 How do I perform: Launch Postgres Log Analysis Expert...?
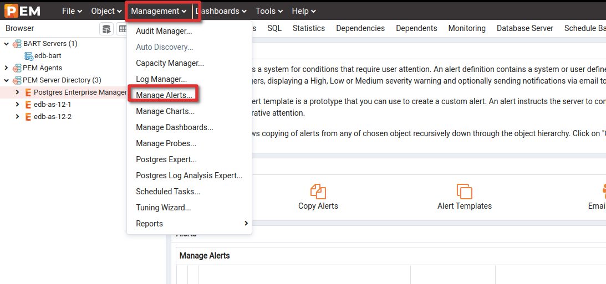coord(190,175)
